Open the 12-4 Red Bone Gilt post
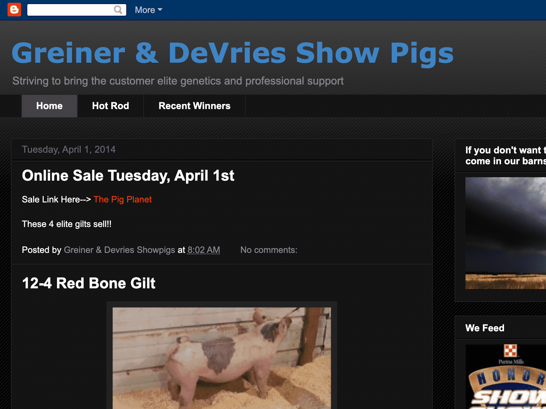Screen dimensions: 546x409 [x=89, y=283]
